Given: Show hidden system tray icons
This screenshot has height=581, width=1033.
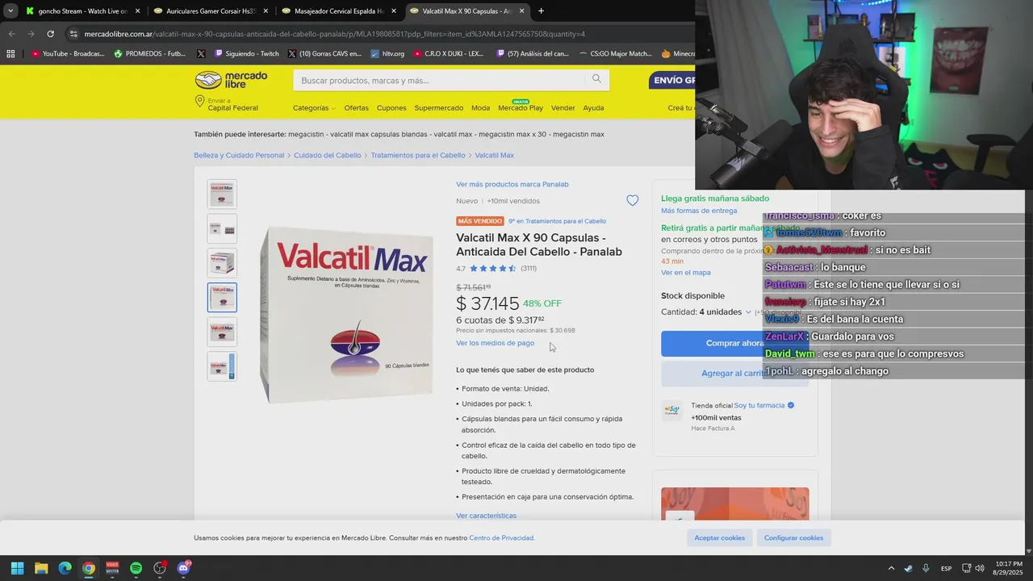Looking at the screenshot, I should click(891, 568).
